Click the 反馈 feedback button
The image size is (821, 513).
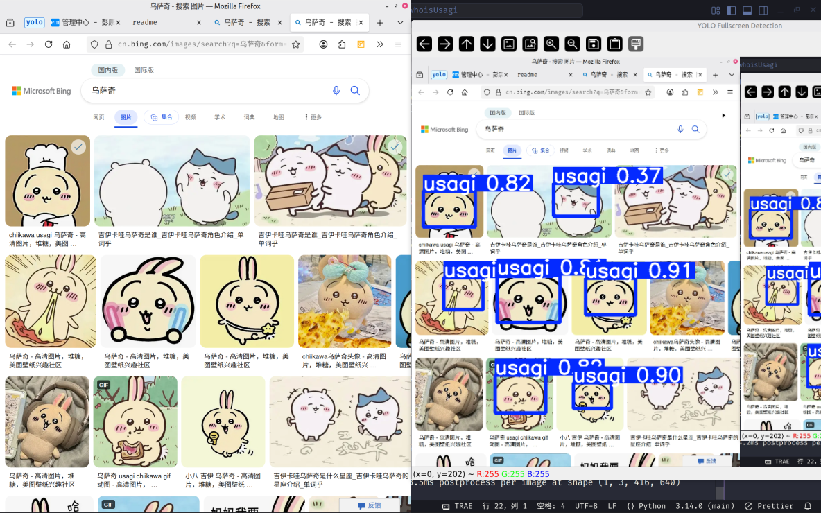point(368,507)
